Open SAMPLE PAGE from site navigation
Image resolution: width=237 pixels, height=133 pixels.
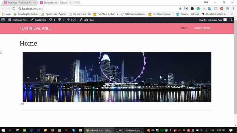(x=202, y=28)
